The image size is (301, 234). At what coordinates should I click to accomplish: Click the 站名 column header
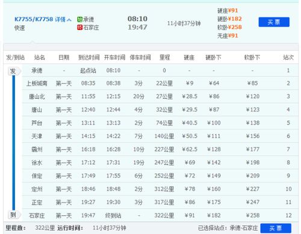click(39, 58)
